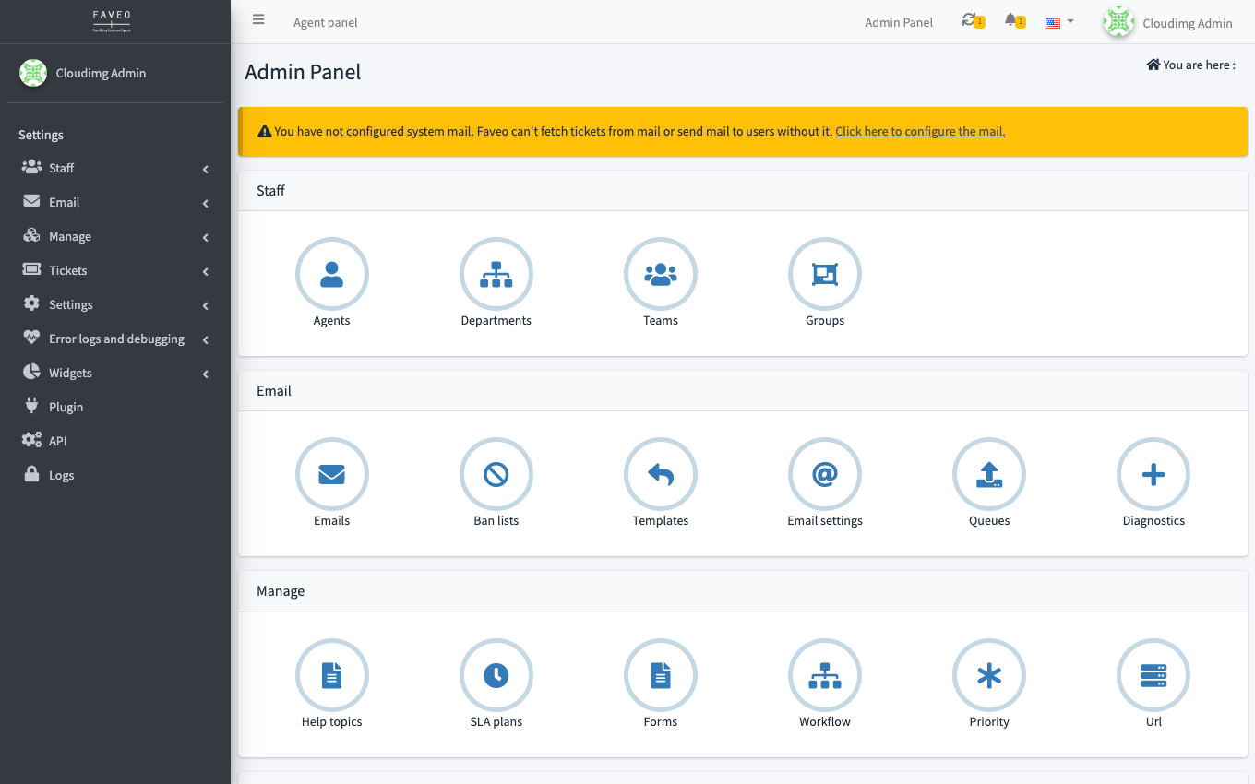The width and height of the screenshot is (1255, 784).
Task: Expand the Email sidebar menu
Action: [115, 202]
